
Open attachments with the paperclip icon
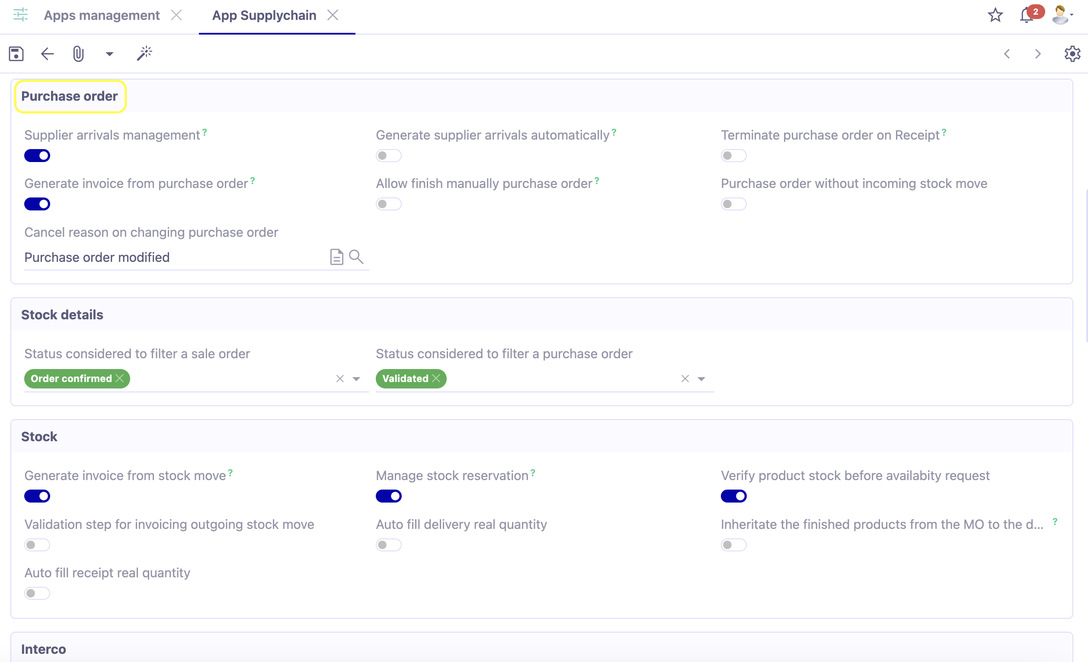(79, 54)
